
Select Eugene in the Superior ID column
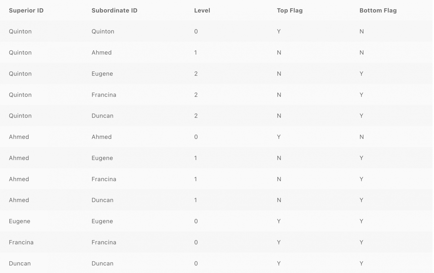19,221
